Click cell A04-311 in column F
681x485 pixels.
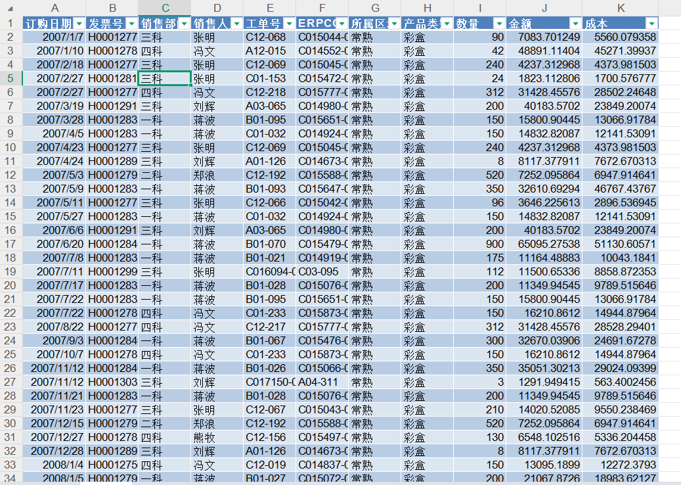[x=322, y=382]
